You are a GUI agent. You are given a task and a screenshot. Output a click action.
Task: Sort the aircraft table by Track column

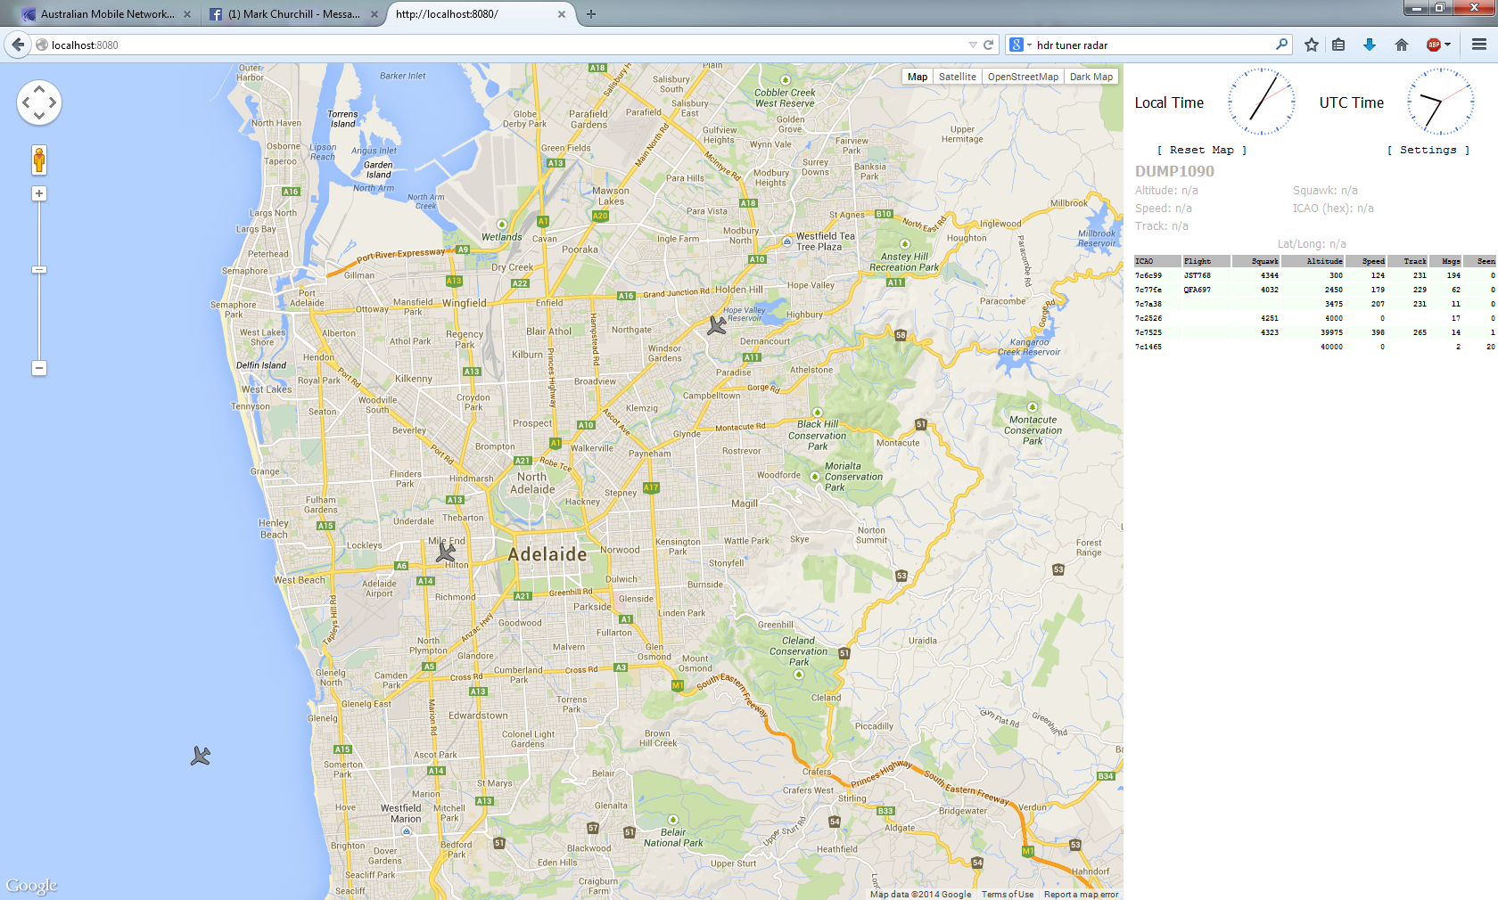pyautogui.click(x=1409, y=261)
